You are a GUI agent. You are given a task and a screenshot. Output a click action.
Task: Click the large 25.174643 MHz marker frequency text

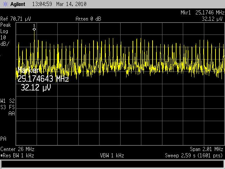coord(43,79)
